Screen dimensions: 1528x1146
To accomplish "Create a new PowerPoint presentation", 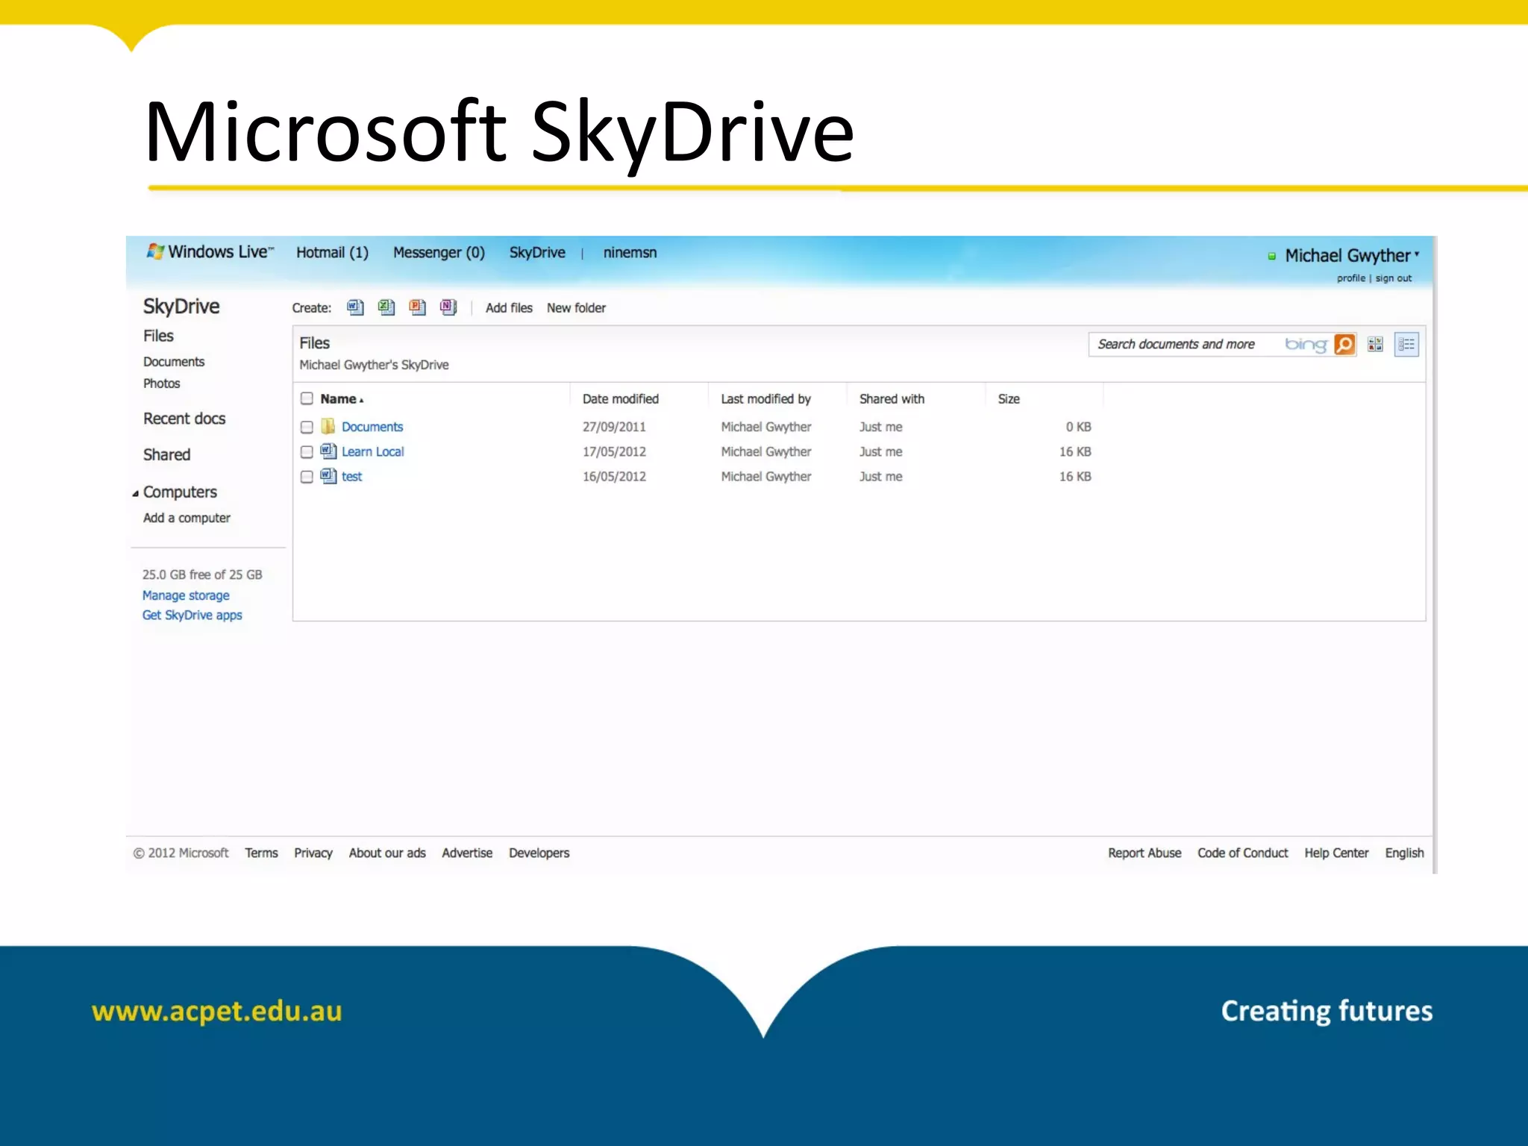I will tap(418, 307).
